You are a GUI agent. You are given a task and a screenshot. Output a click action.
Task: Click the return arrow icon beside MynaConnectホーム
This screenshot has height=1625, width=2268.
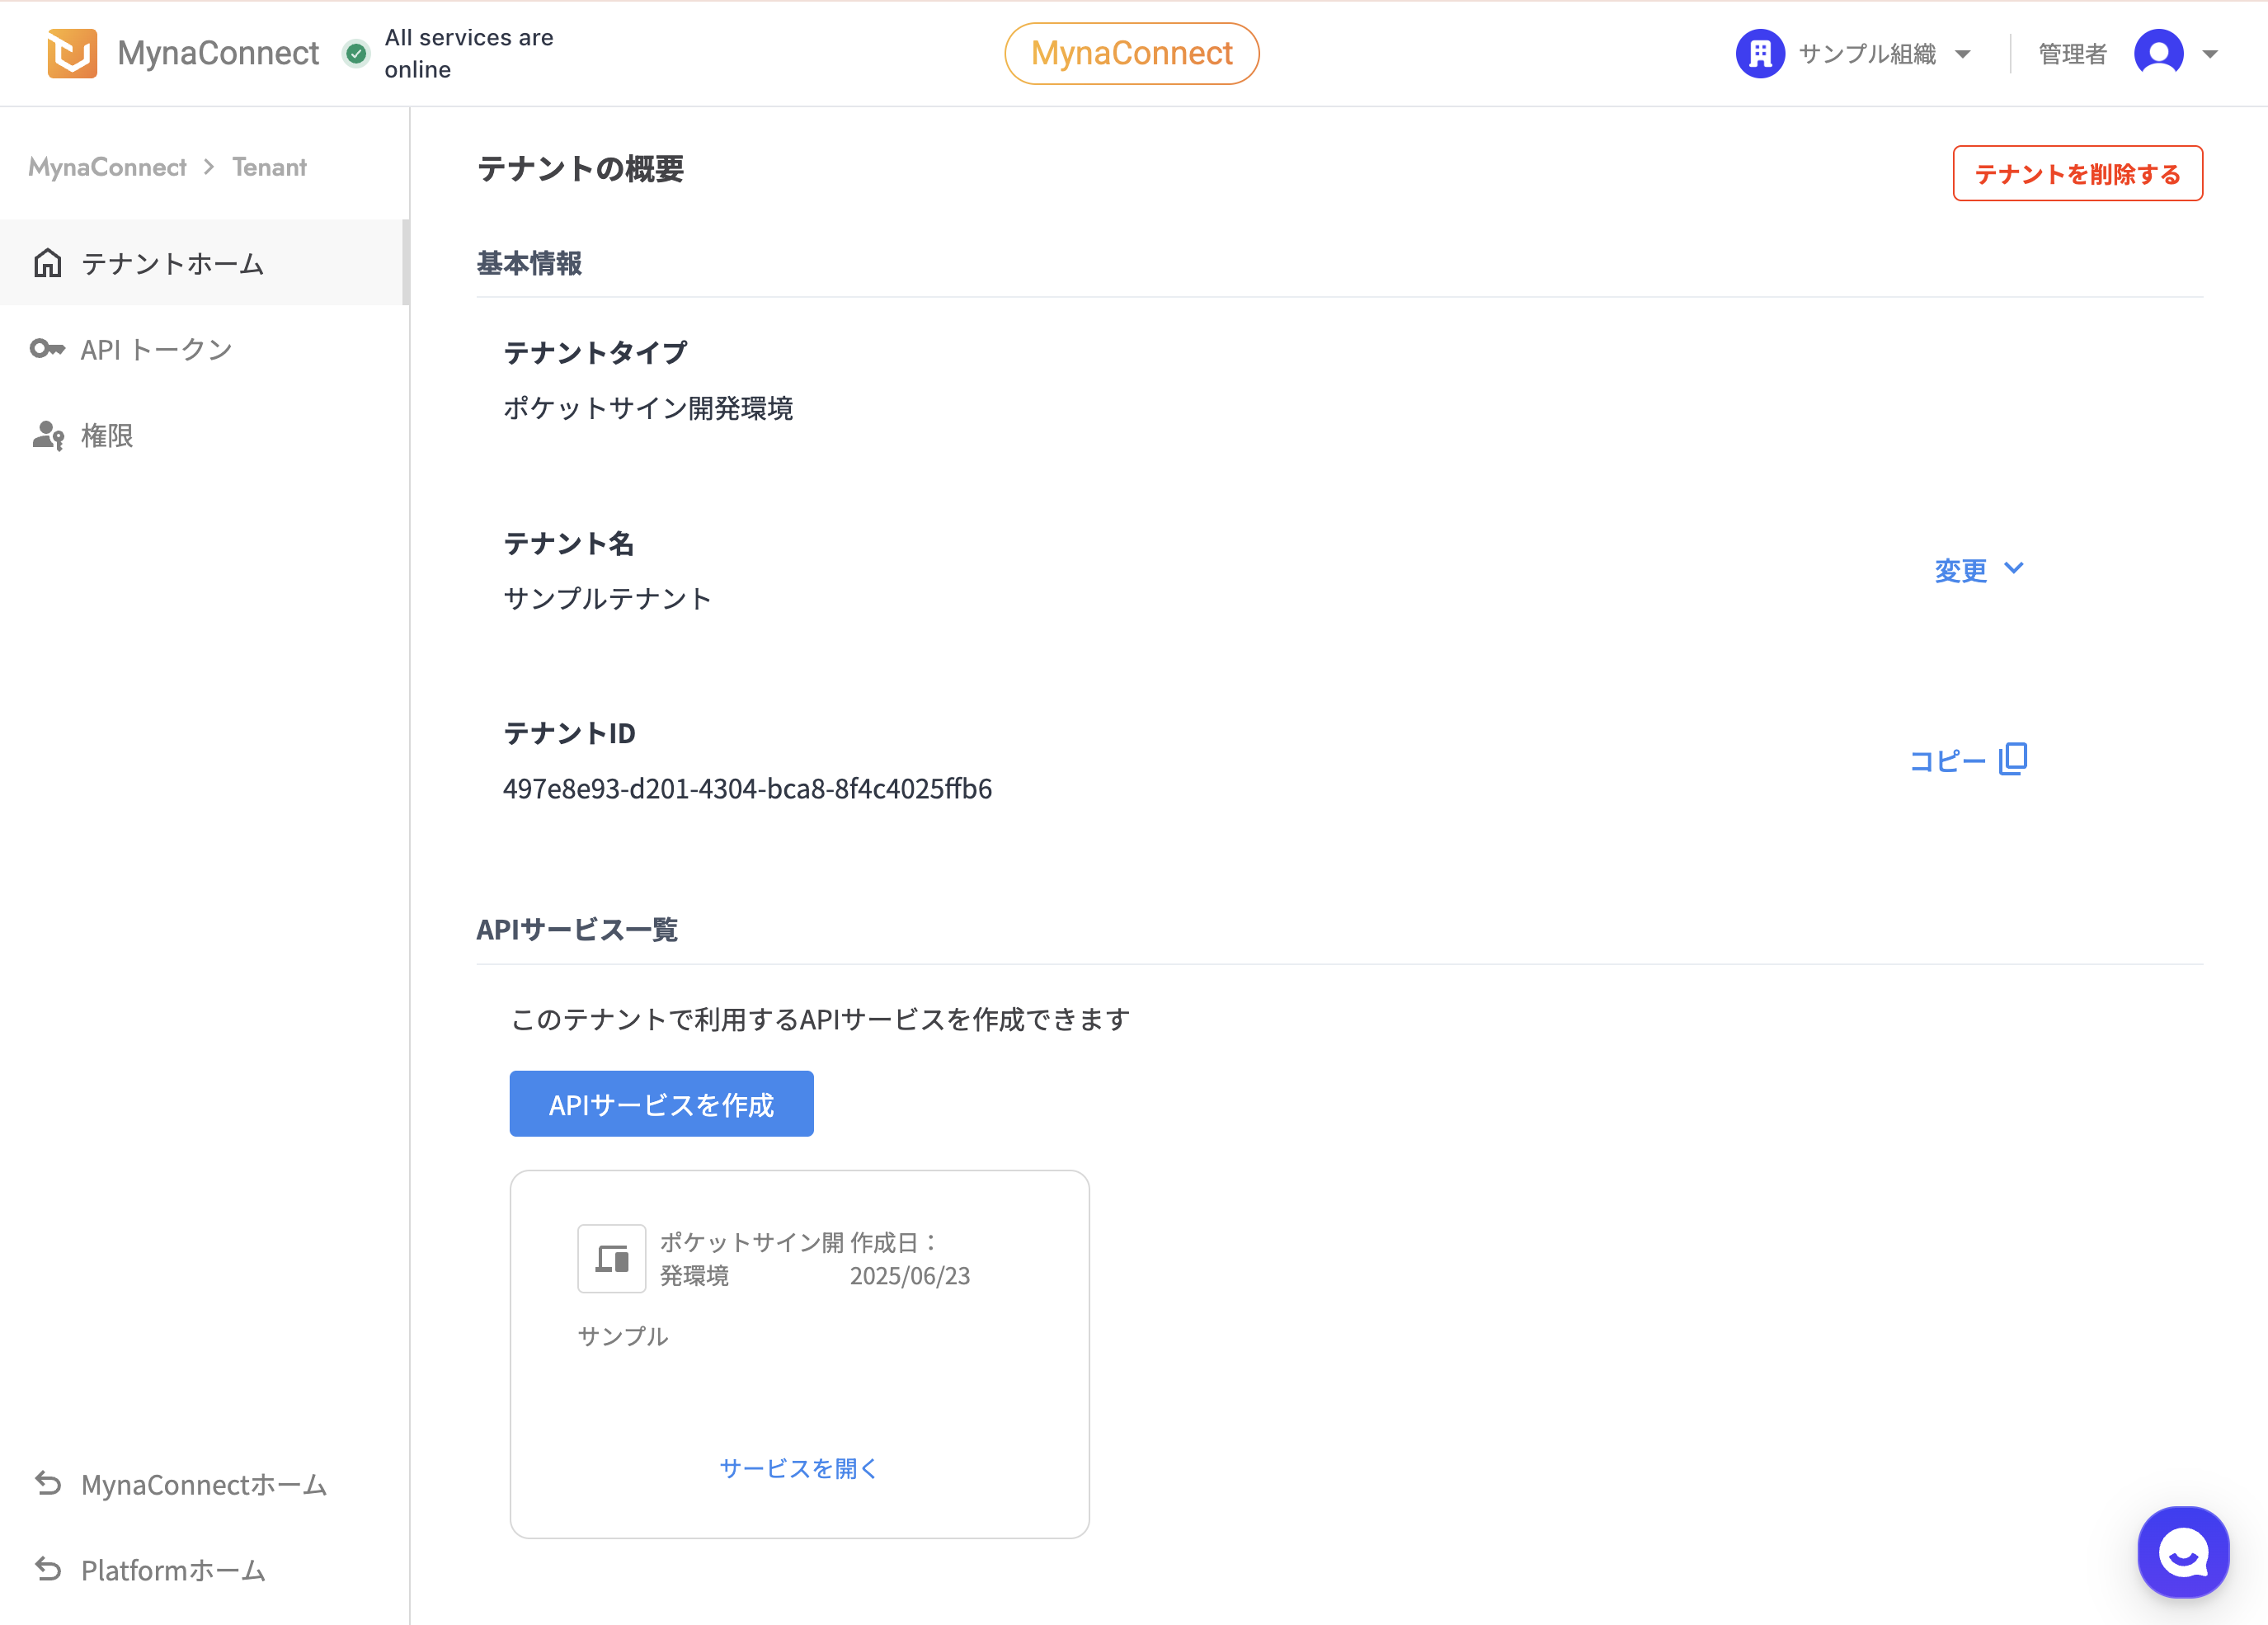click(48, 1483)
